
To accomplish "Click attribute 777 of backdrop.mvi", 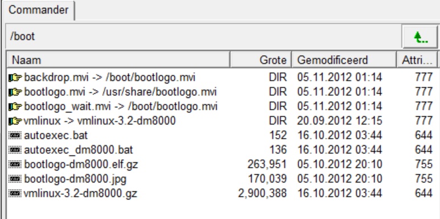I will [423, 77].
